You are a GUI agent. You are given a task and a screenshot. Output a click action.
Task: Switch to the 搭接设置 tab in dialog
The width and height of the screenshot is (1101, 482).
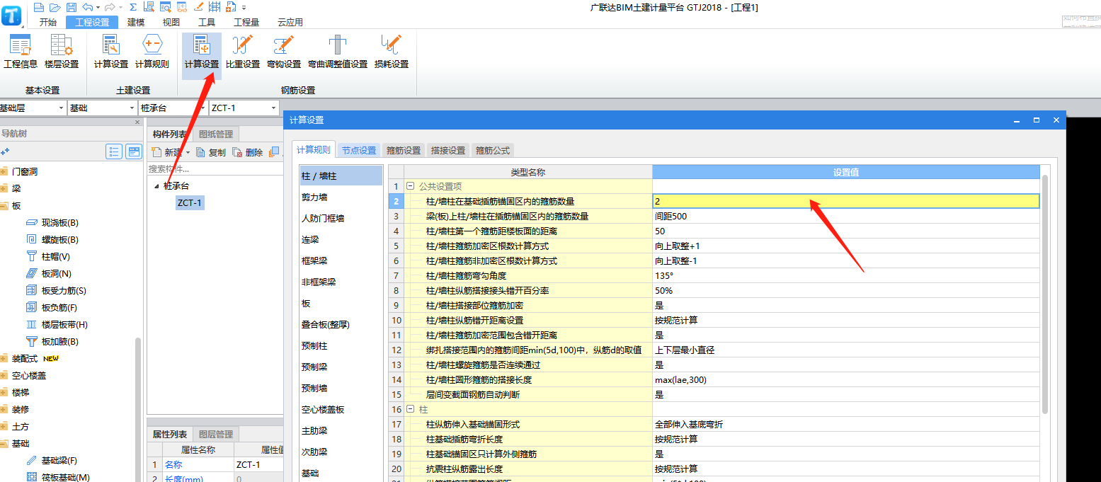click(x=448, y=150)
